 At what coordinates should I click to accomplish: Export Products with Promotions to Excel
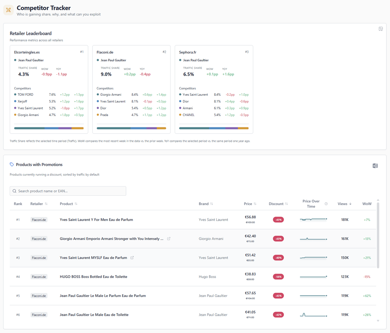pos(375,166)
